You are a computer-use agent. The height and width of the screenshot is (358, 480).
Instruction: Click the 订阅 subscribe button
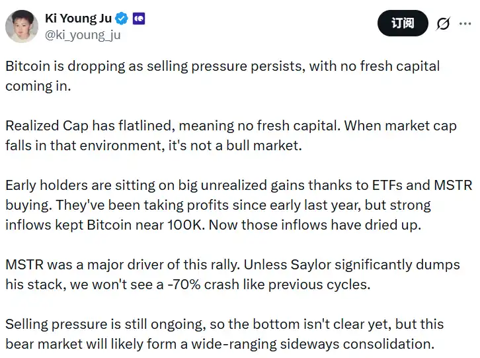[x=402, y=24]
